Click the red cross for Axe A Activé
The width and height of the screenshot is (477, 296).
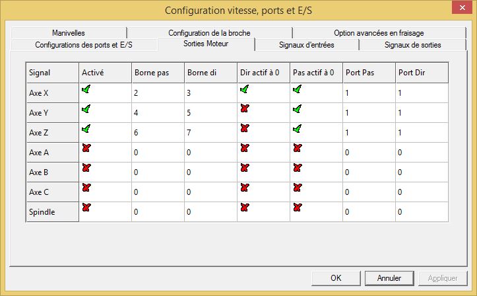click(x=86, y=148)
